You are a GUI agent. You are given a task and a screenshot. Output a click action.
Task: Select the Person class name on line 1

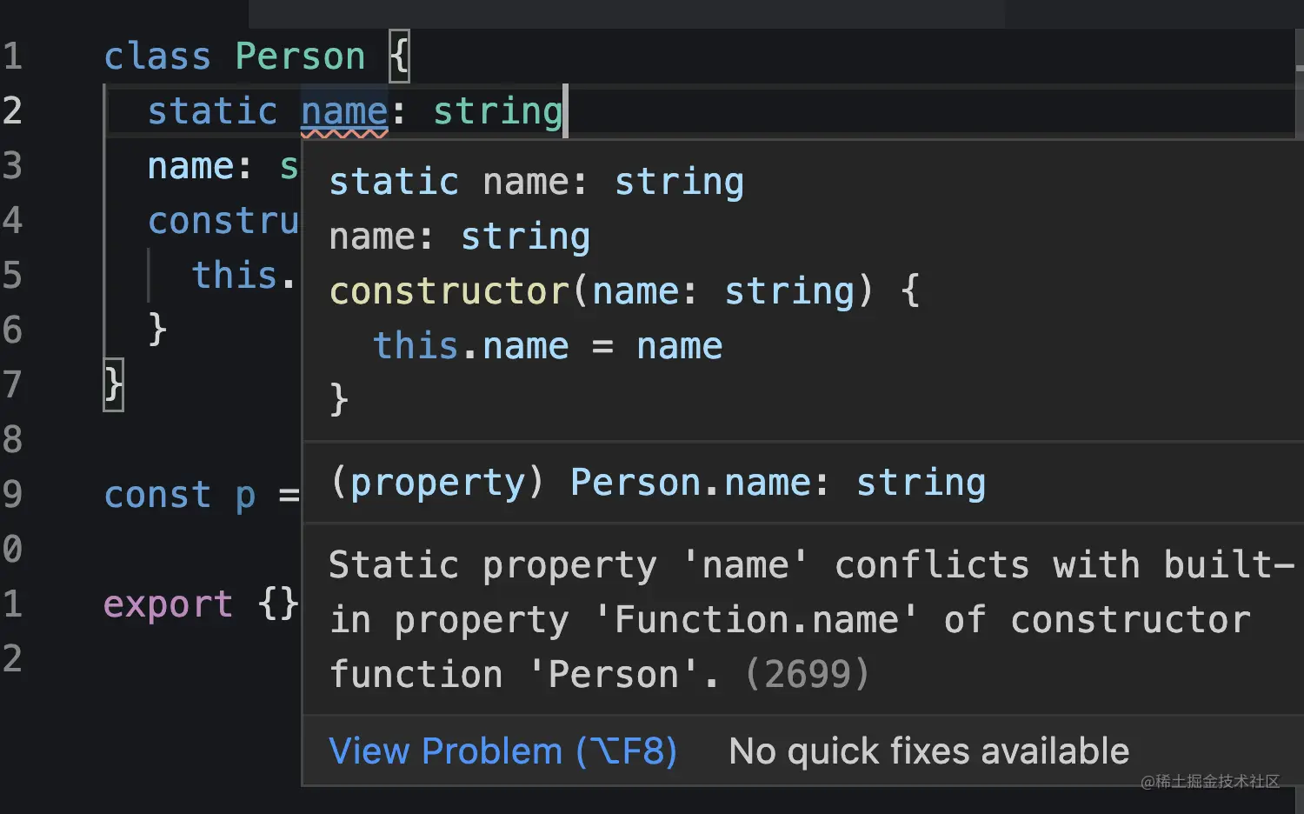pos(300,57)
